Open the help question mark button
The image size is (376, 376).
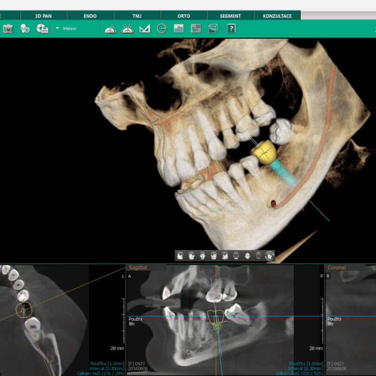tap(231, 29)
